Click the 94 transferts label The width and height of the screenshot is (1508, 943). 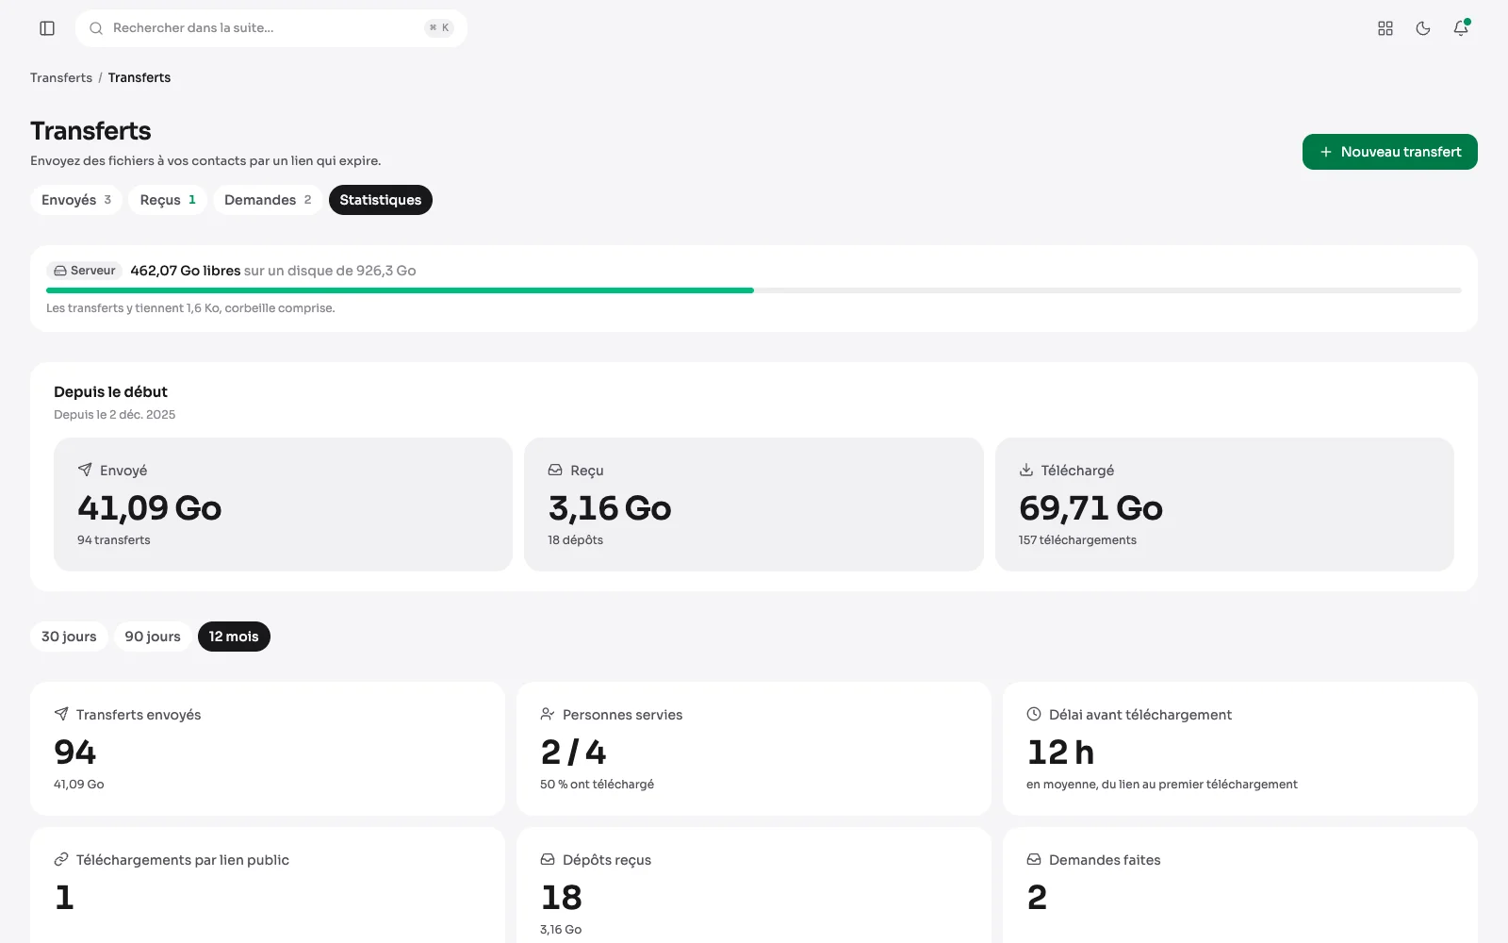point(114,540)
